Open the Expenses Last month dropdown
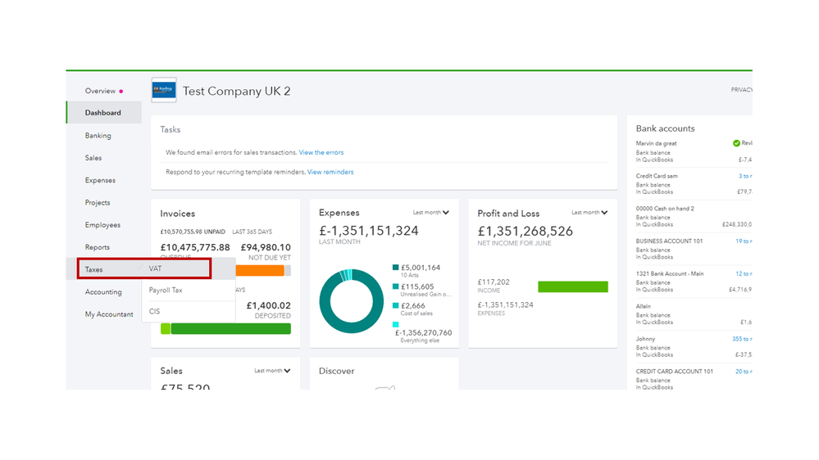The width and height of the screenshot is (819, 460). click(x=431, y=213)
